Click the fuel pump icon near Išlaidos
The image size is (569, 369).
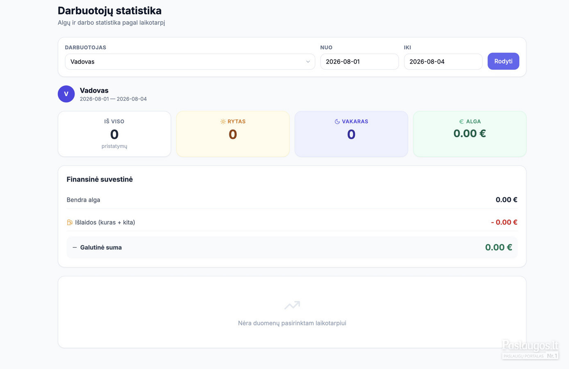click(x=70, y=222)
